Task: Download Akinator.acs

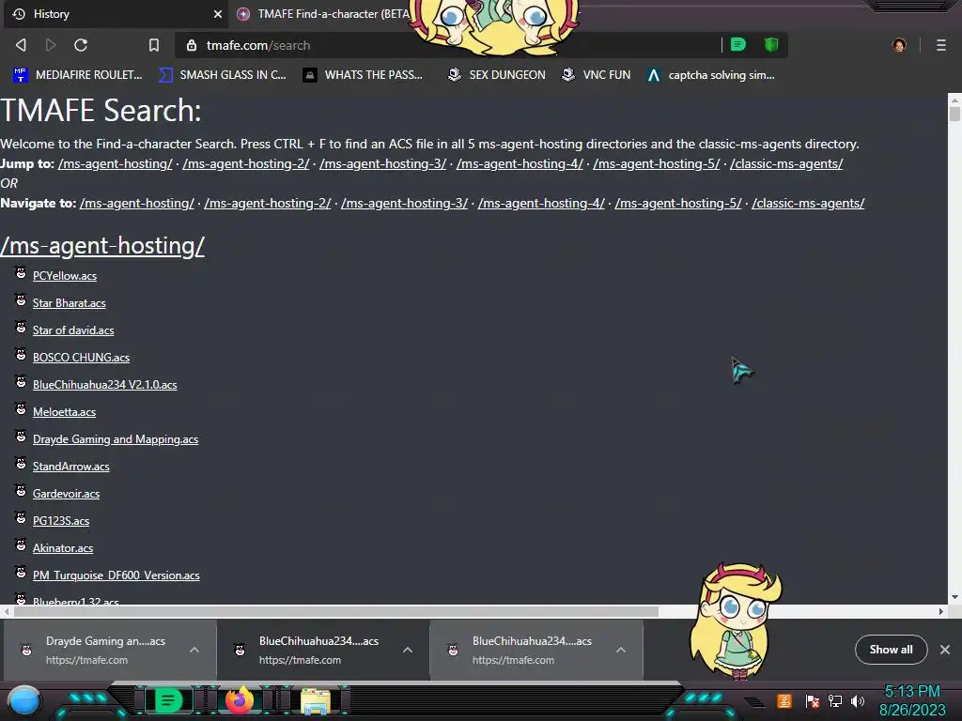Action: coord(63,548)
